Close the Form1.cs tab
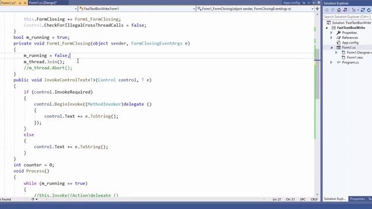This screenshot has width=372, height=209. [25, 3]
